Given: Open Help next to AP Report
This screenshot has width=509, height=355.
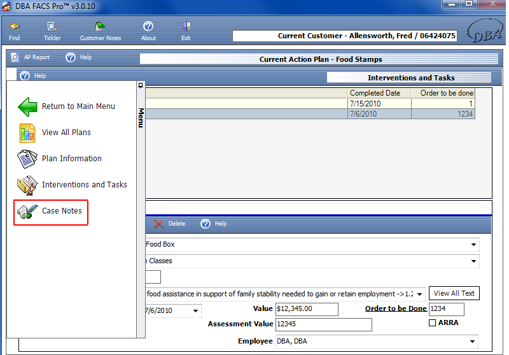Looking at the screenshot, I should pyautogui.click(x=79, y=57).
